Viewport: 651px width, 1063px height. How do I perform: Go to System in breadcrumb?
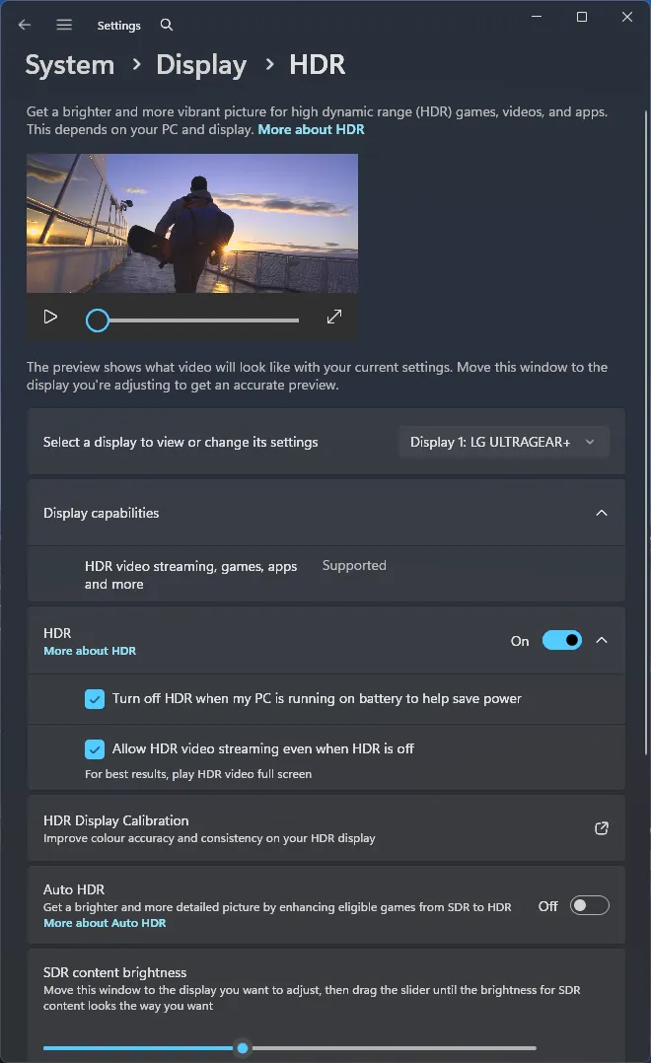70,65
